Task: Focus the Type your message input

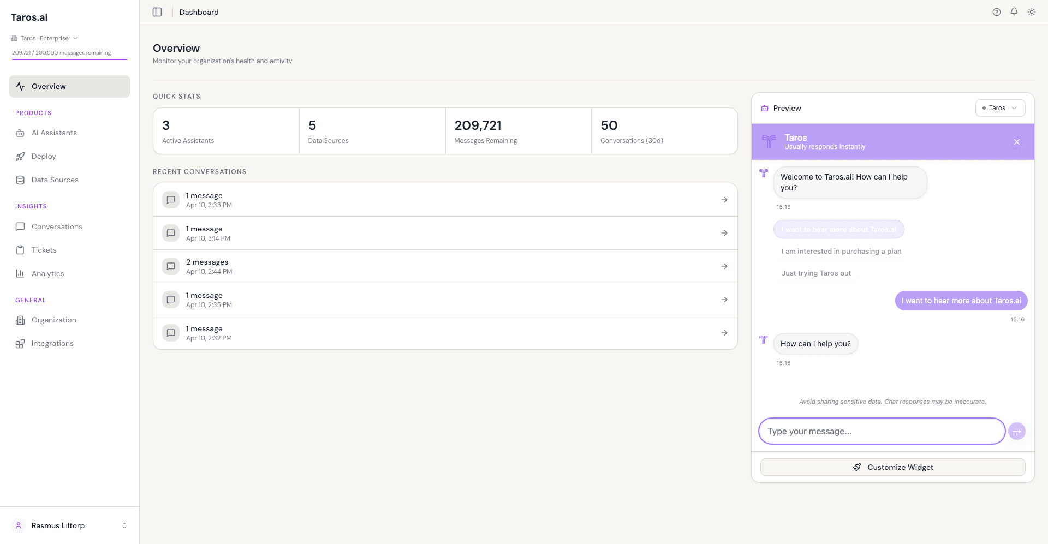Action: (882, 431)
